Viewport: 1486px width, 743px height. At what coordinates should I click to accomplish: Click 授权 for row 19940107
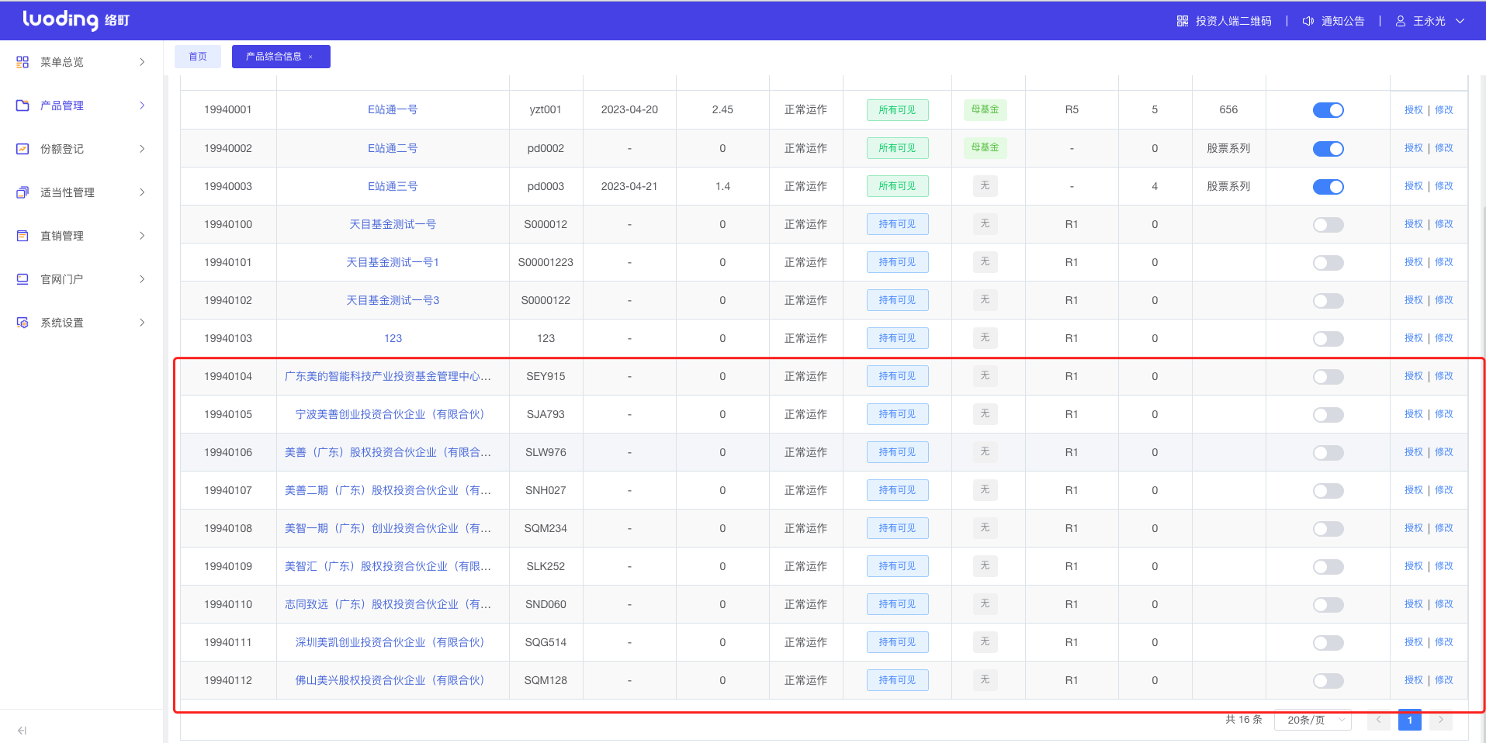click(1414, 490)
